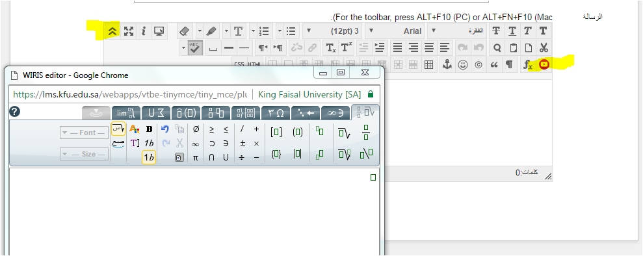Insert a numbered list

265,31
